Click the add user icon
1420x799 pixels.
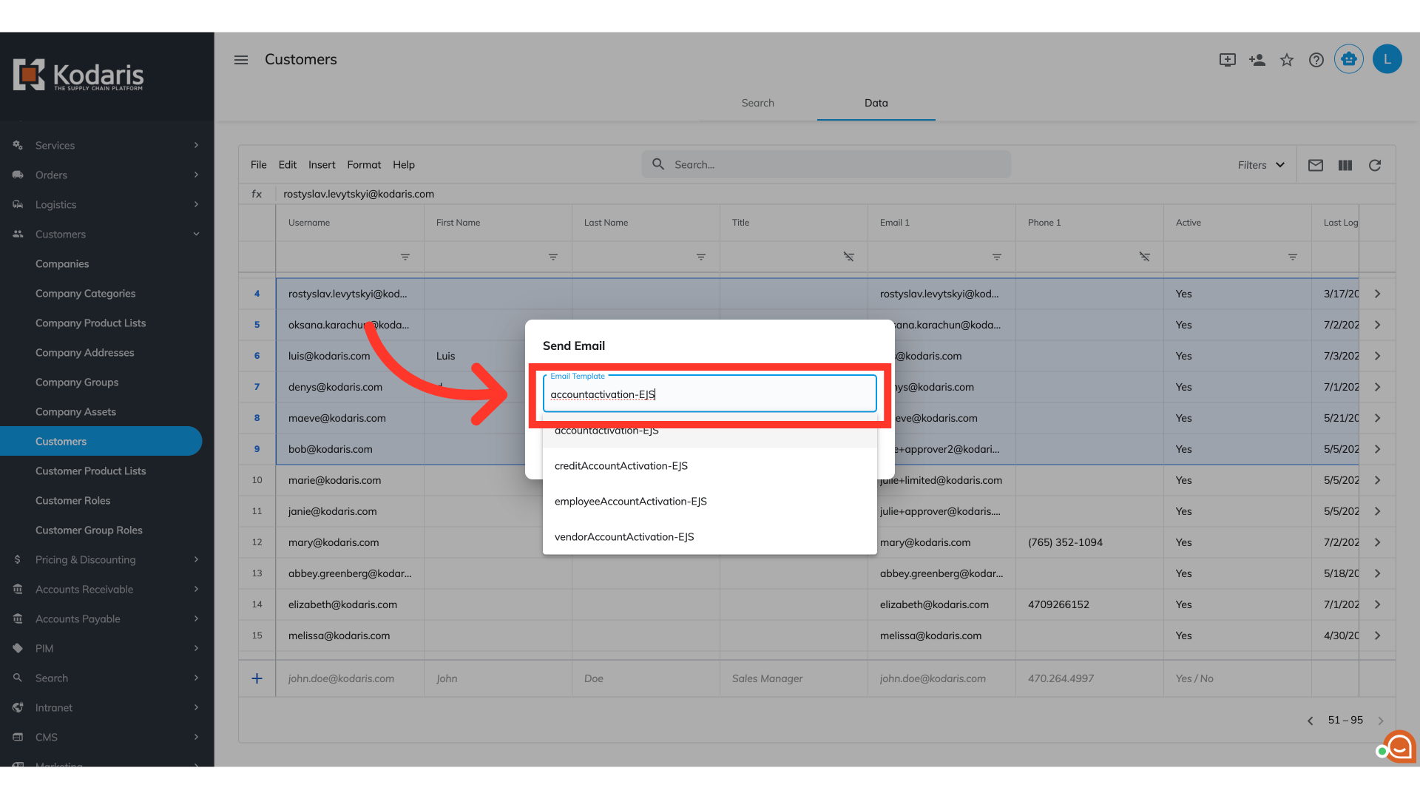tap(1257, 60)
